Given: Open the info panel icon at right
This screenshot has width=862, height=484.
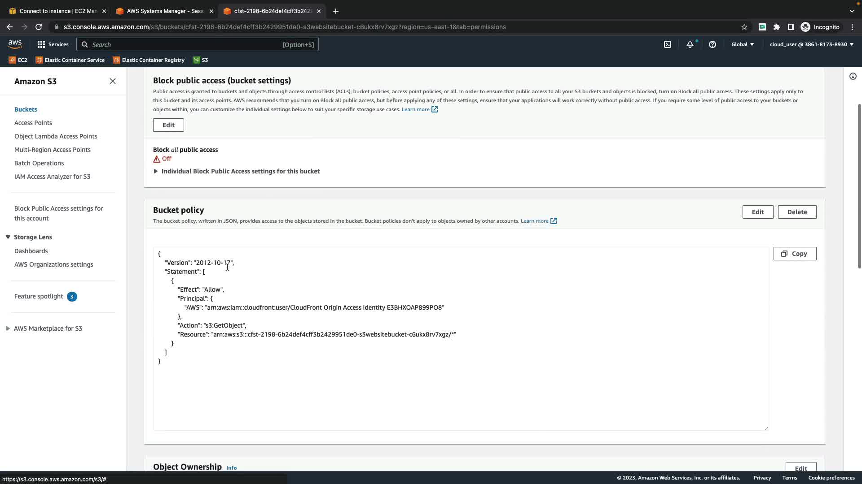Looking at the screenshot, I should point(853,76).
